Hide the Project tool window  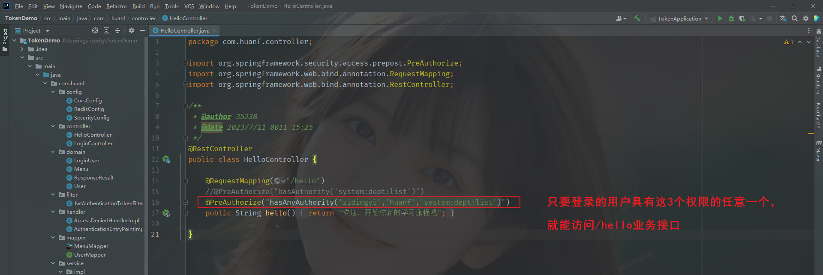[142, 30]
